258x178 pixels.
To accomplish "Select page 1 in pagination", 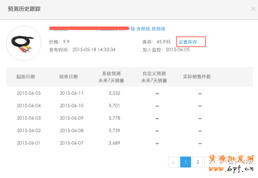I will [x=185, y=162].
